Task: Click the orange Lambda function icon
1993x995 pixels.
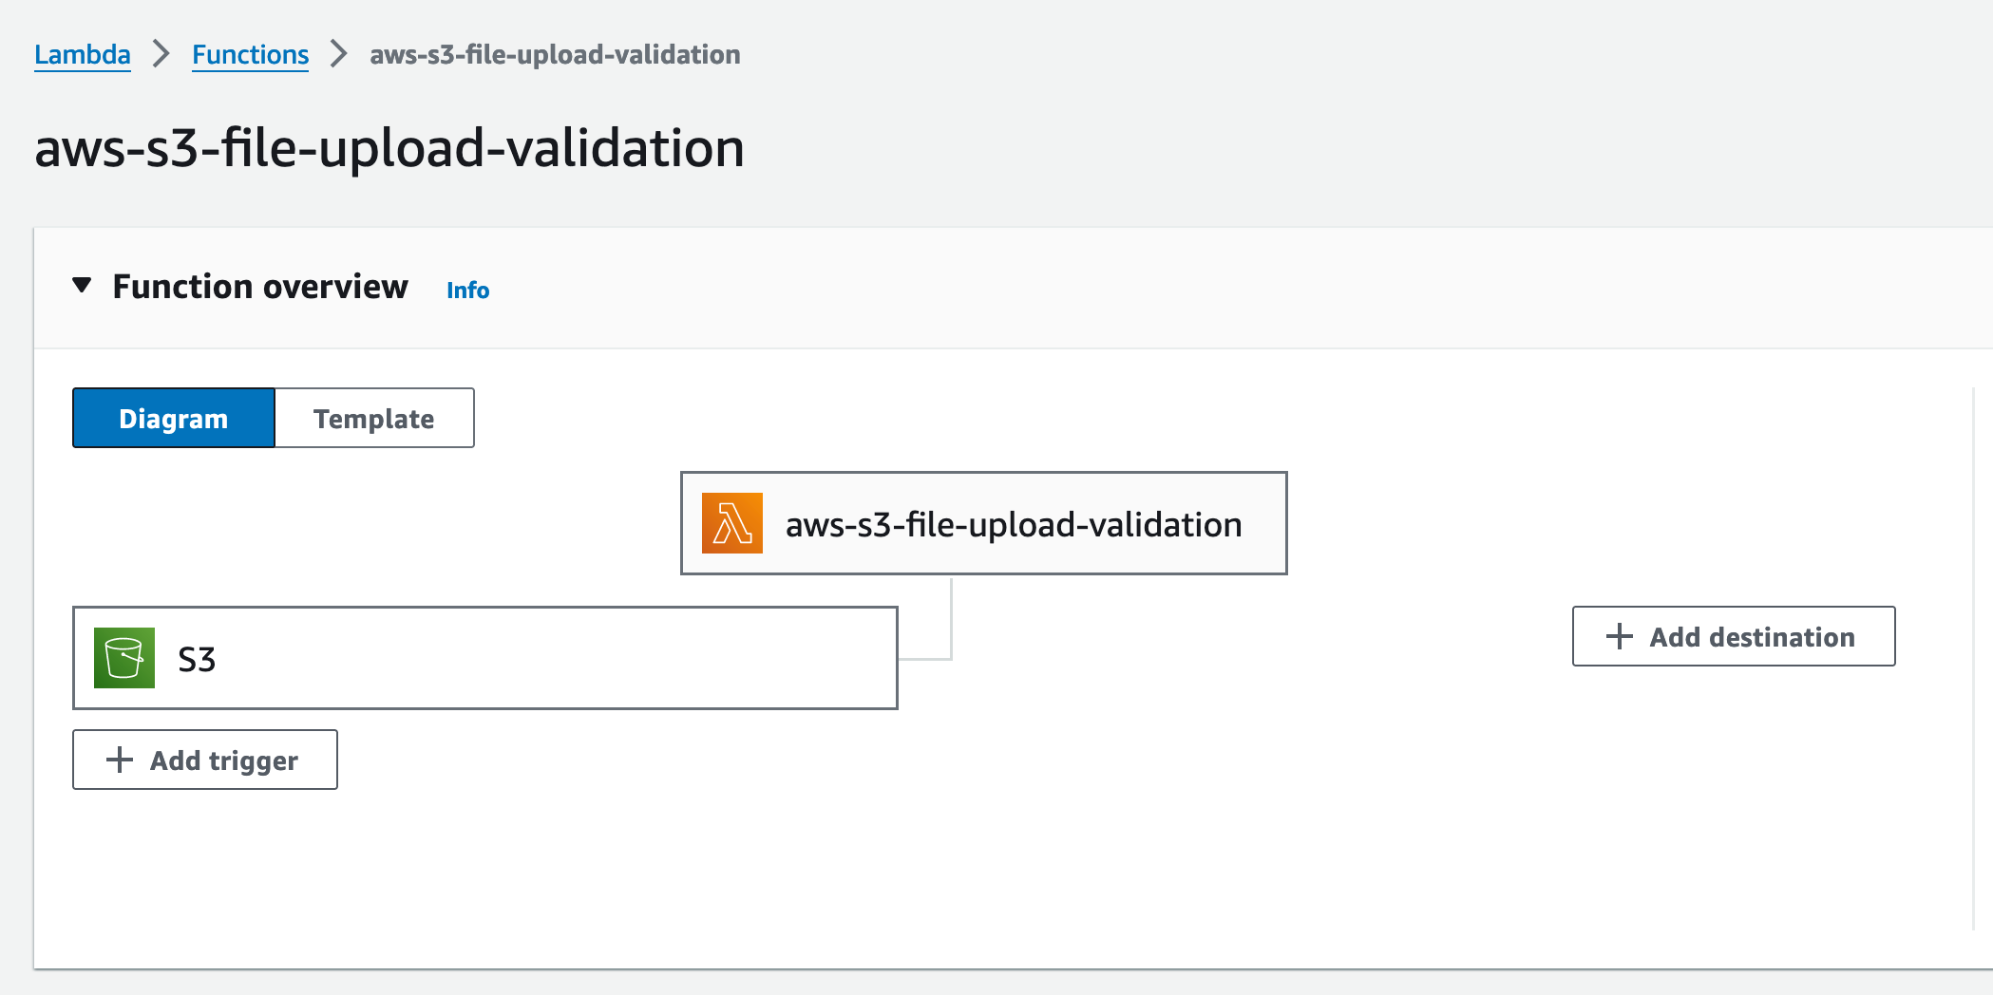Action: point(731,523)
